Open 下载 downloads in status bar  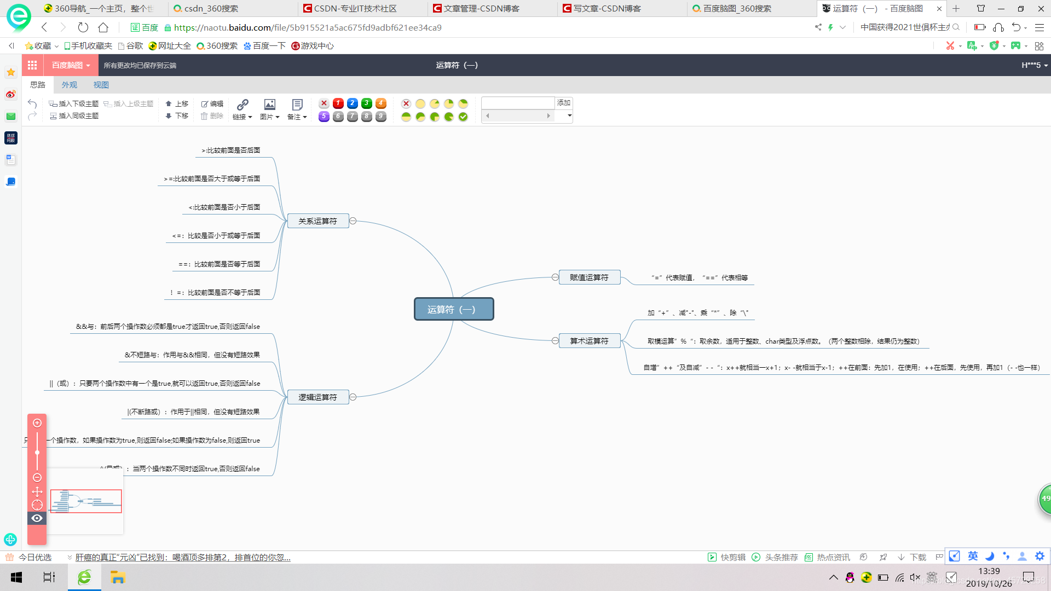913,557
